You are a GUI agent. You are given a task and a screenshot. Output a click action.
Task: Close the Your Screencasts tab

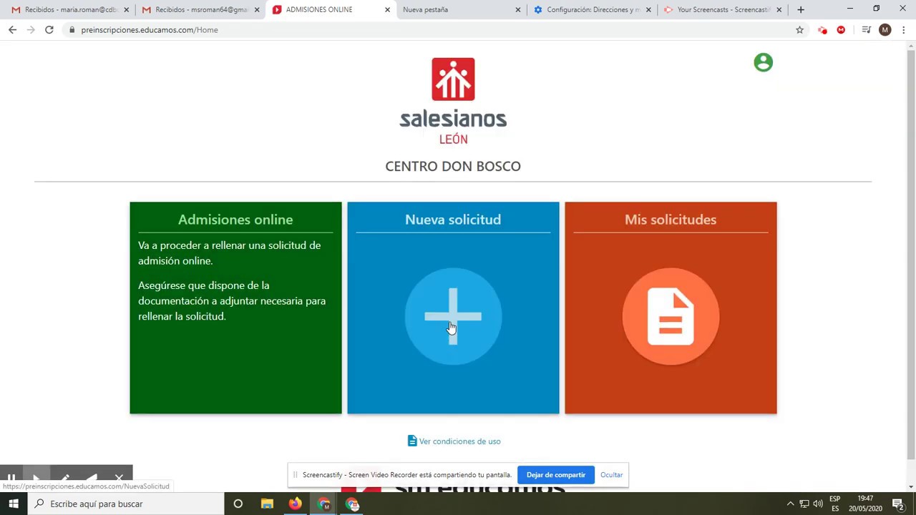coord(779,10)
